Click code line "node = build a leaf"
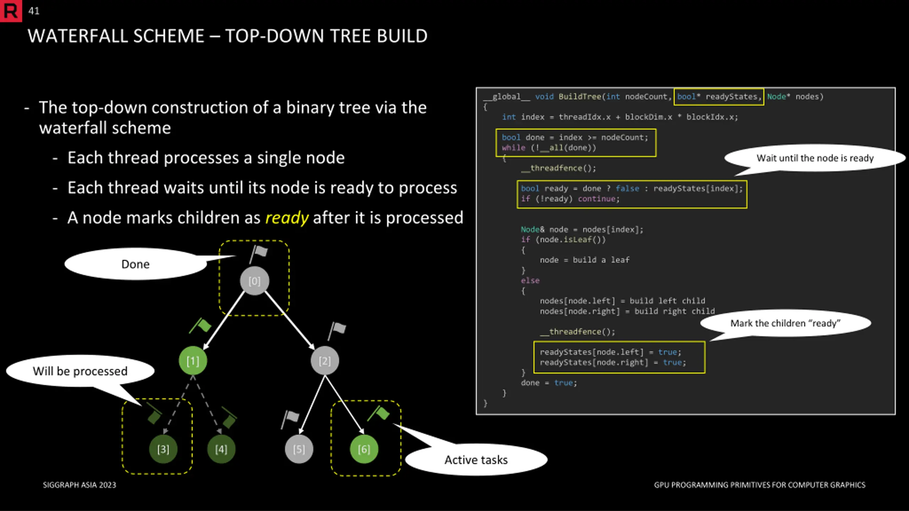Viewport: 909px width, 511px height. [x=584, y=260]
